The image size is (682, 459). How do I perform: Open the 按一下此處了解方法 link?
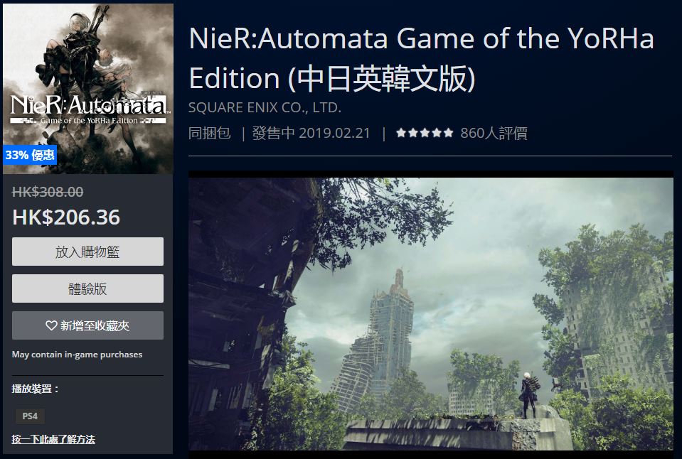click(x=53, y=439)
